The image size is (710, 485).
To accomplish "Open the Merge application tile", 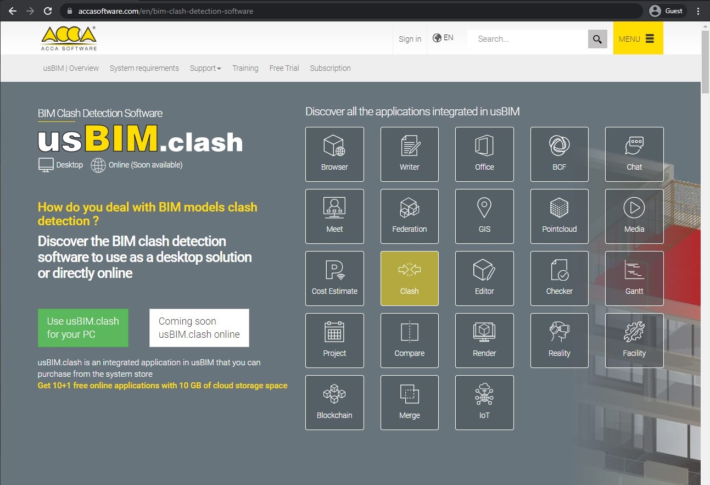I will pyautogui.click(x=409, y=403).
